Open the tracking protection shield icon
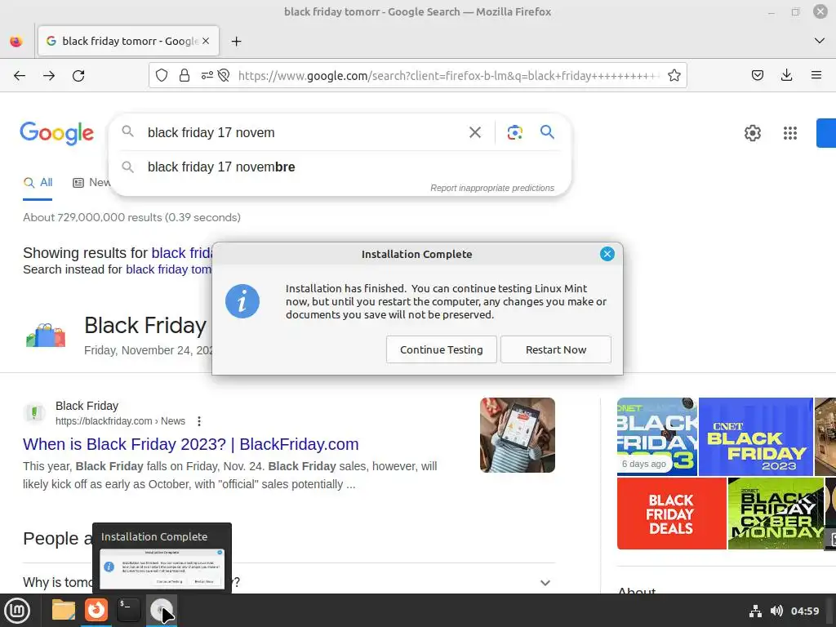Viewport: 836px width, 627px height. tap(162, 76)
